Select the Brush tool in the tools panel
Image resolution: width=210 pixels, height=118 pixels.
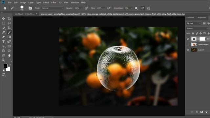tap(9, 32)
